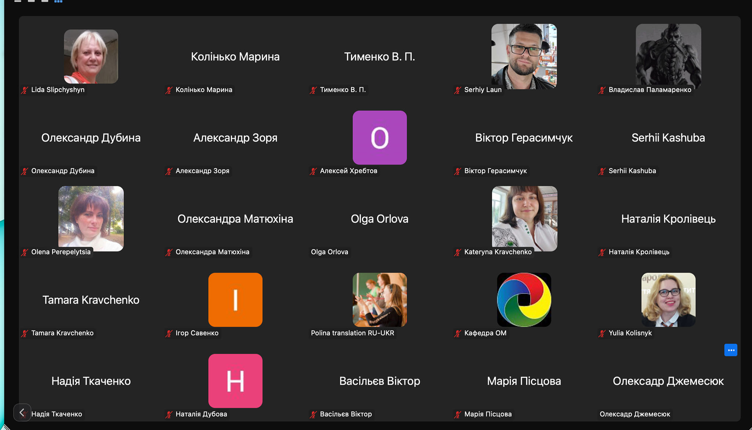752x430 pixels.
Task: Click large Марія Пісцова name in tile
Action: (524, 381)
